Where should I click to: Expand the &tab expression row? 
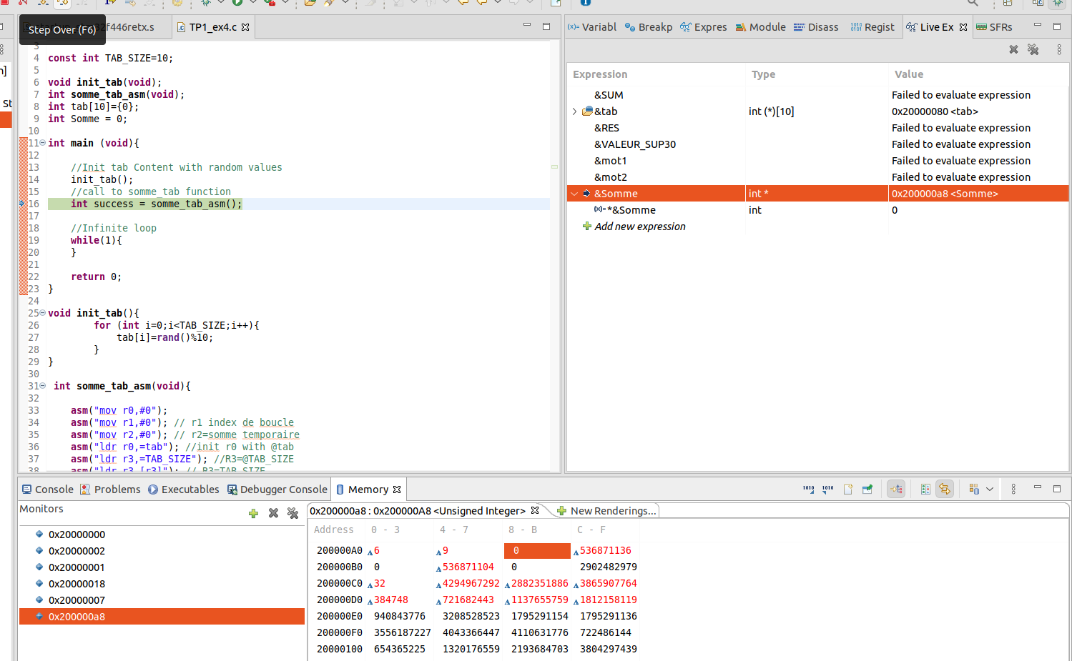pos(574,111)
